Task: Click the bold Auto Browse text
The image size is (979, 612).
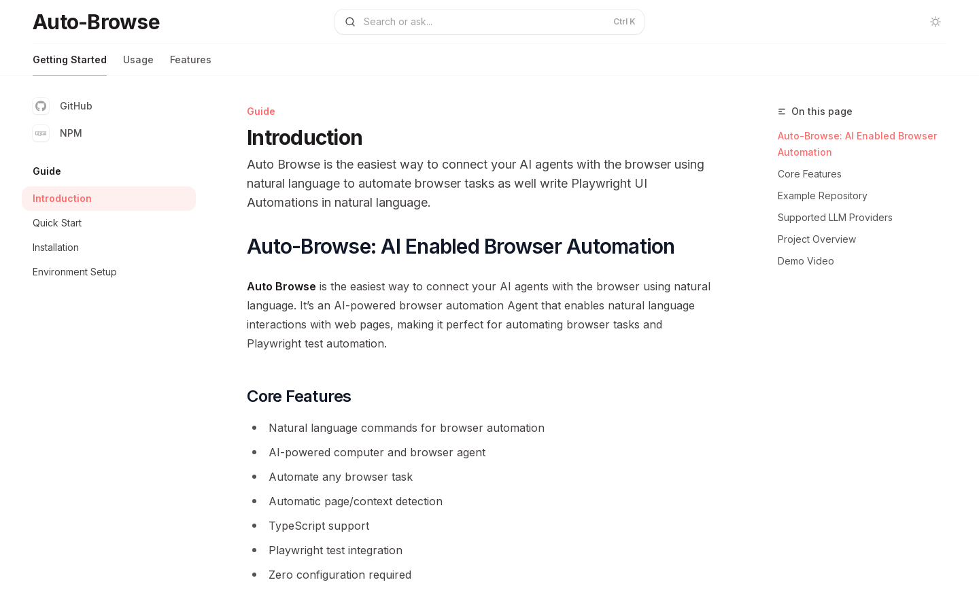Action: click(281, 286)
